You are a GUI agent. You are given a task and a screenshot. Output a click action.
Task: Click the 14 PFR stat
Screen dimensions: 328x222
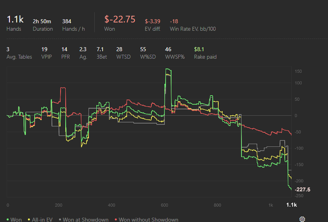(x=64, y=49)
